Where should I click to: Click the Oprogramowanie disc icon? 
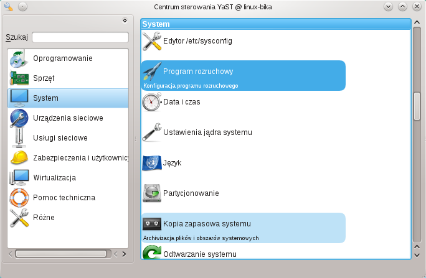[19, 58]
